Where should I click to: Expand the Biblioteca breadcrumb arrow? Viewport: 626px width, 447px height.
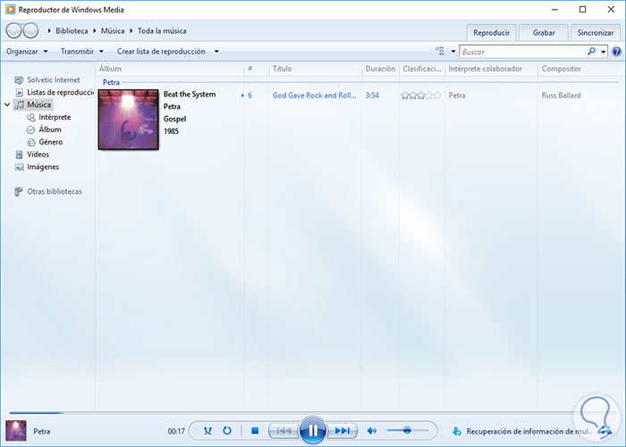click(x=49, y=30)
